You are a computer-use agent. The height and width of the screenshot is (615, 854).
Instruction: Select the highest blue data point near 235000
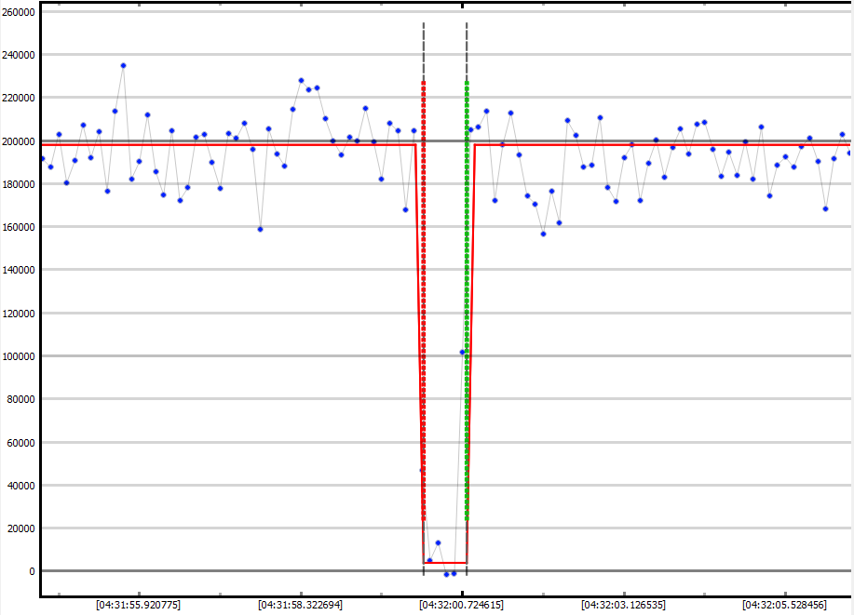point(123,65)
